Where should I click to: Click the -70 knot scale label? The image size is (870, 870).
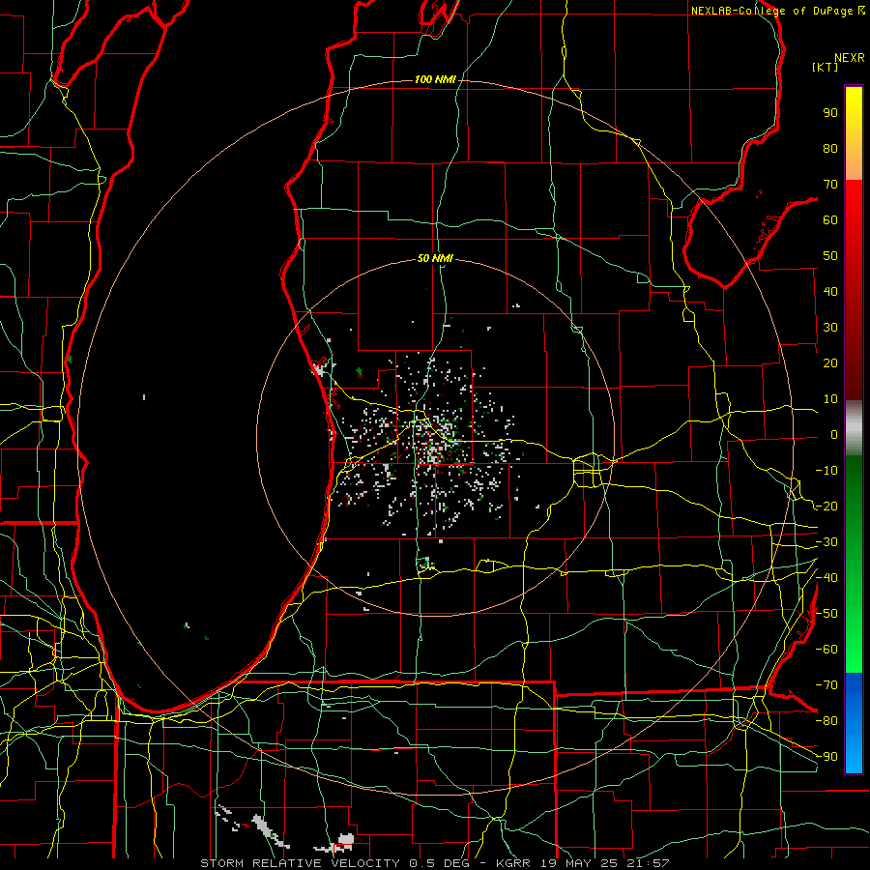tap(826, 684)
